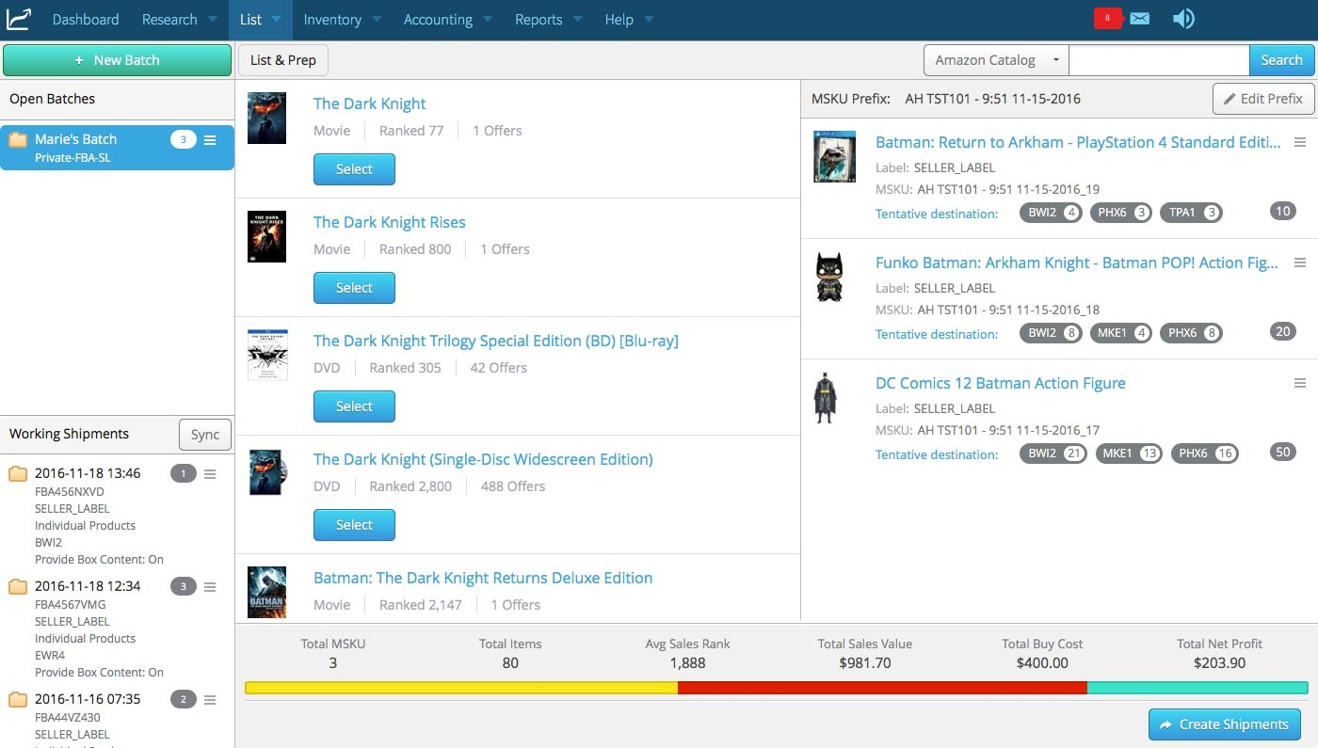Image resolution: width=1318 pixels, height=748 pixels.
Task: Click Create Shipments button
Action: click(x=1225, y=724)
